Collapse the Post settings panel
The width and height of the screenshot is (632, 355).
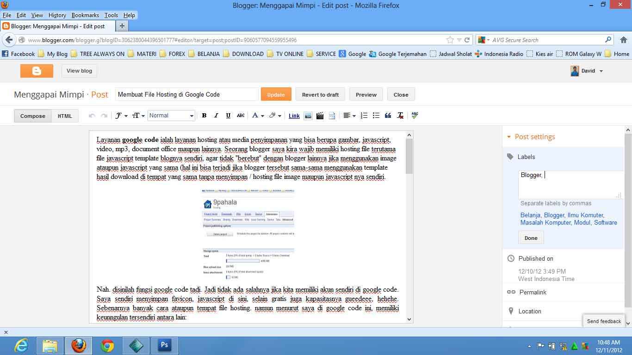click(509, 137)
